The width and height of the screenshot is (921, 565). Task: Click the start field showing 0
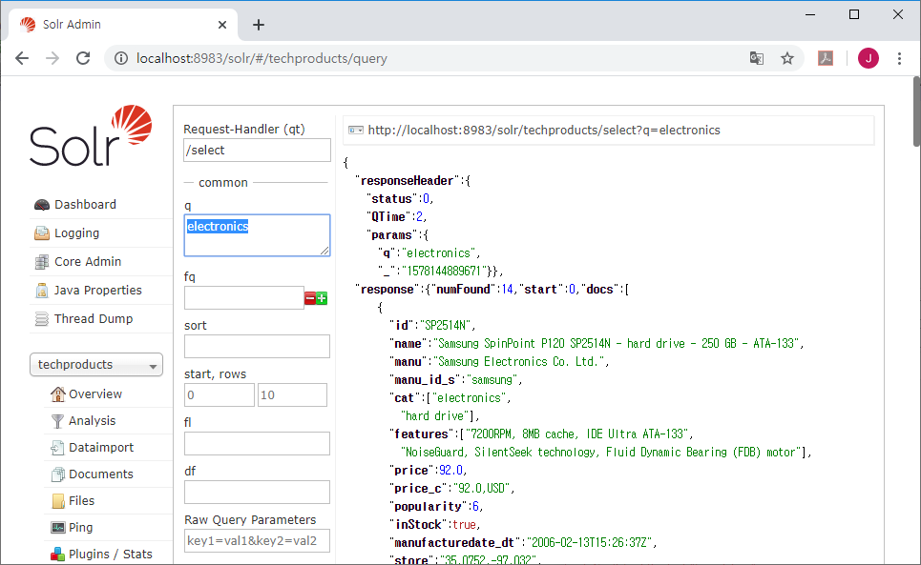[x=220, y=395]
